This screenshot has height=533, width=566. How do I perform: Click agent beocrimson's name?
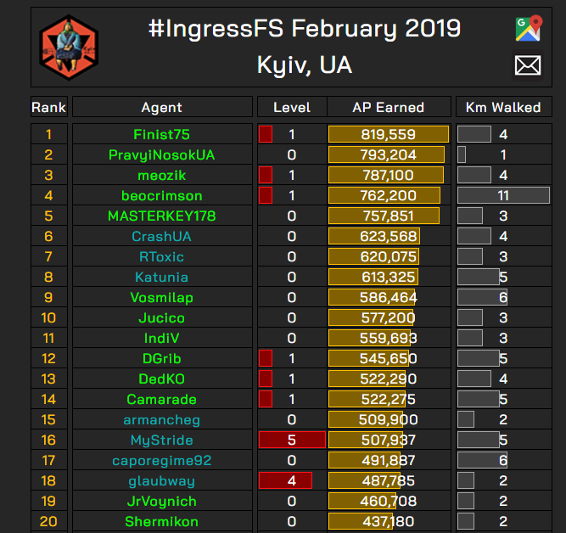pos(162,195)
